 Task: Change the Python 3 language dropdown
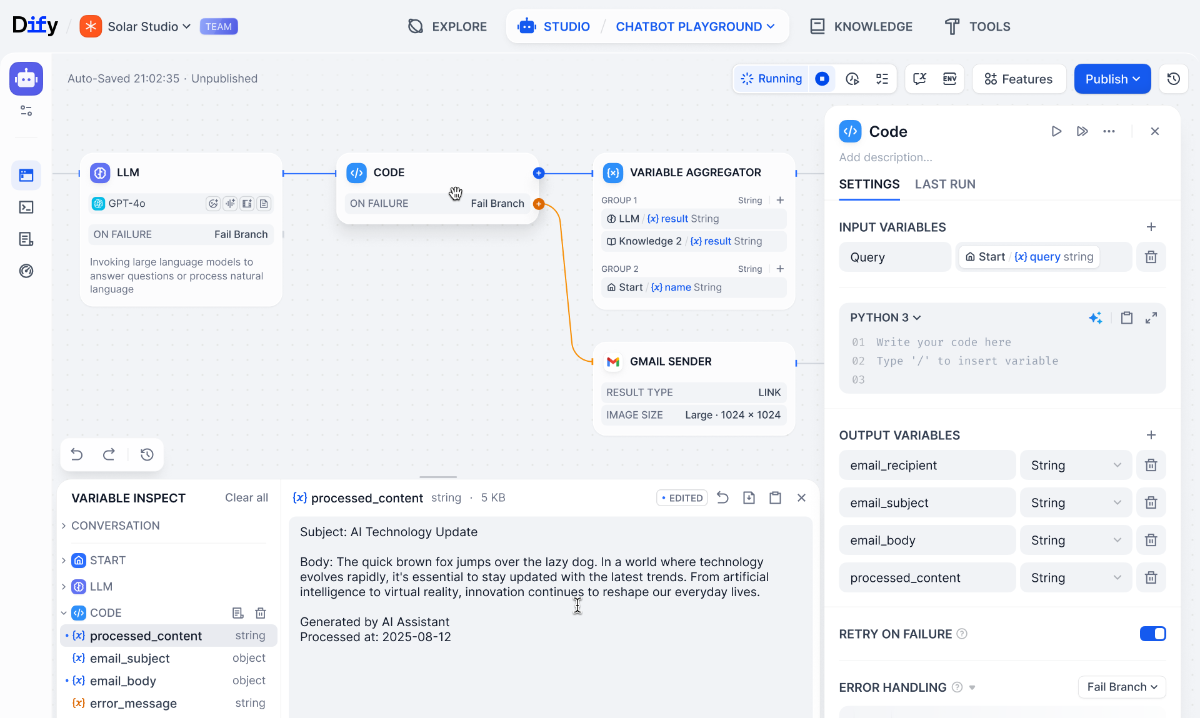pos(886,317)
